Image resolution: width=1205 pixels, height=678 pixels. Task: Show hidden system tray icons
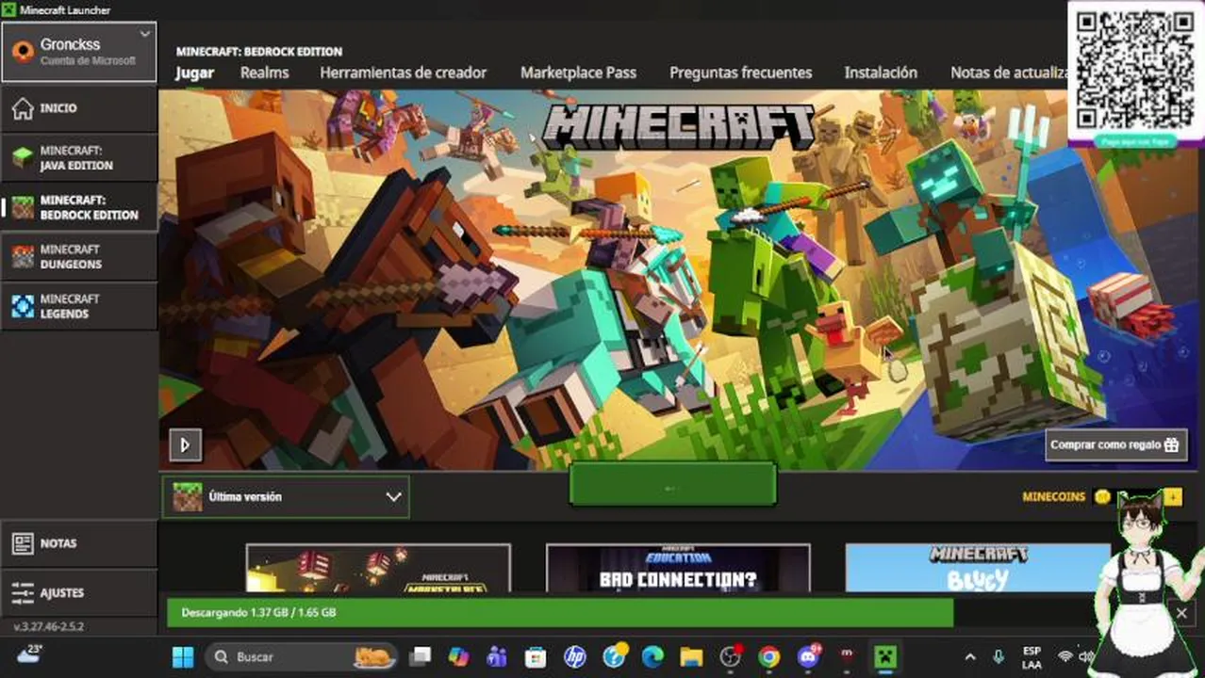click(x=970, y=656)
